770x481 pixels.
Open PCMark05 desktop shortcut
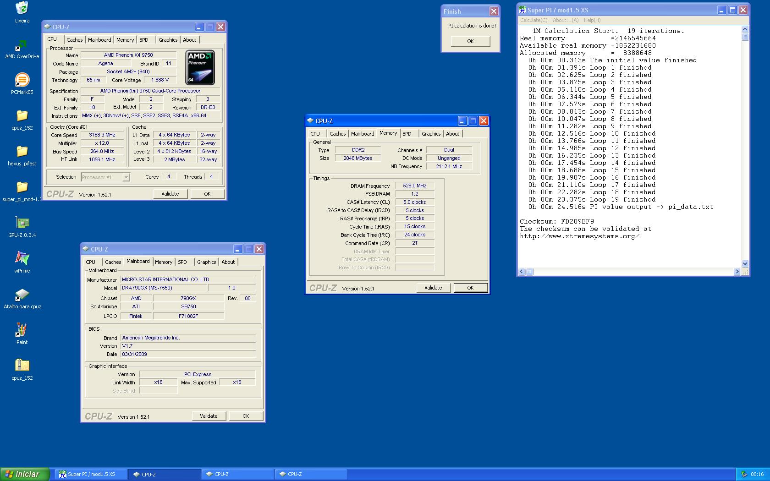click(22, 80)
